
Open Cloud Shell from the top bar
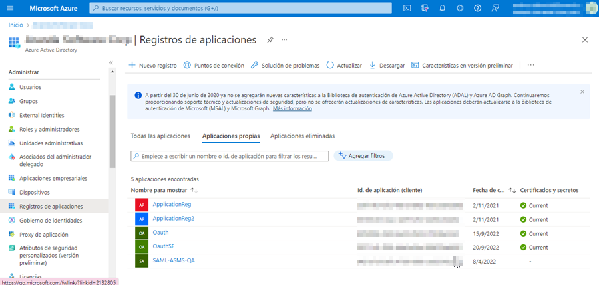coord(407,8)
